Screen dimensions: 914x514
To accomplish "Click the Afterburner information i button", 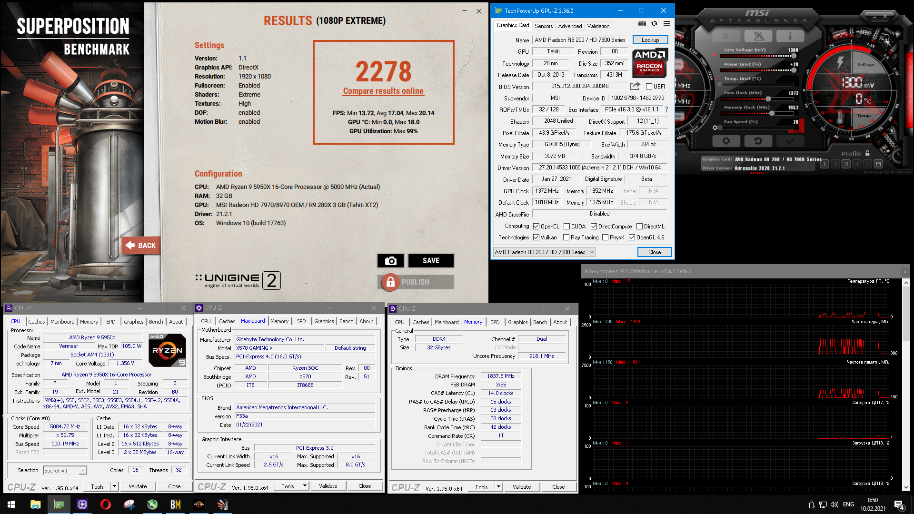I will coord(790,36).
